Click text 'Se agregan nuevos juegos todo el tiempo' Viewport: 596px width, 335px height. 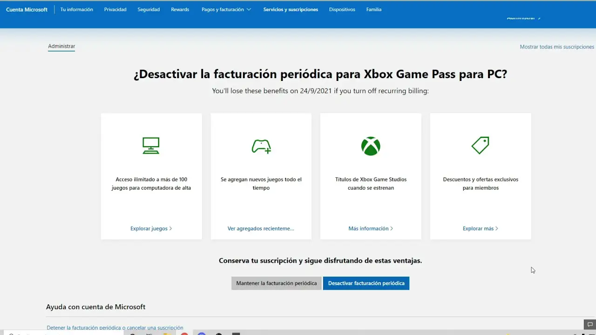(x=261, y=183)
